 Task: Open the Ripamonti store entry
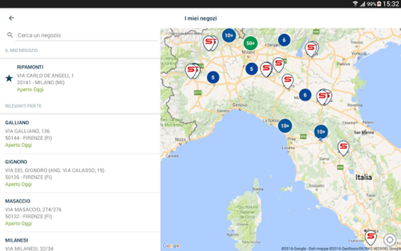[80, 79]
